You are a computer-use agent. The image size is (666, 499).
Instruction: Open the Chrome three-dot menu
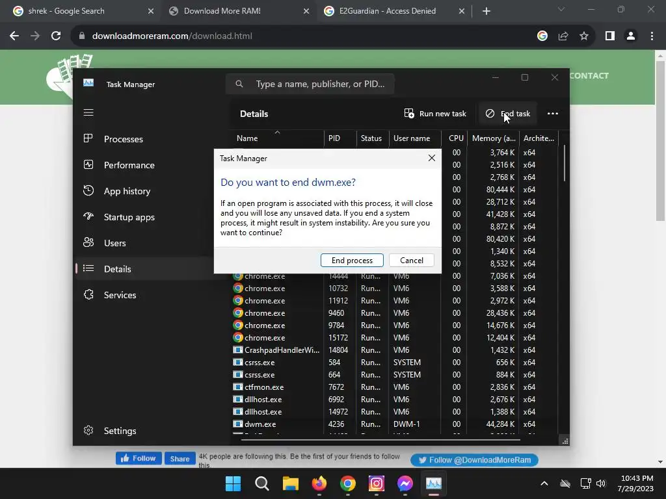(x=652, y=36)
